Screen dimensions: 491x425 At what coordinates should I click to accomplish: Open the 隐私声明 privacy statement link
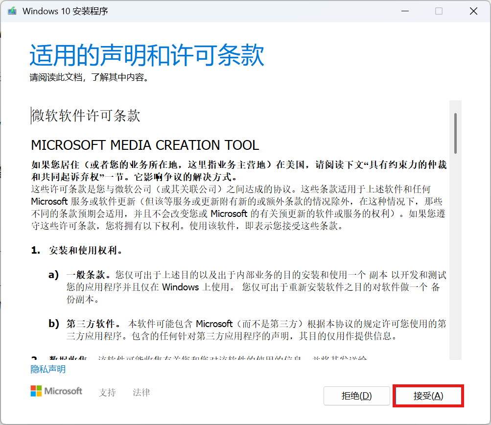tap(48, 369)
